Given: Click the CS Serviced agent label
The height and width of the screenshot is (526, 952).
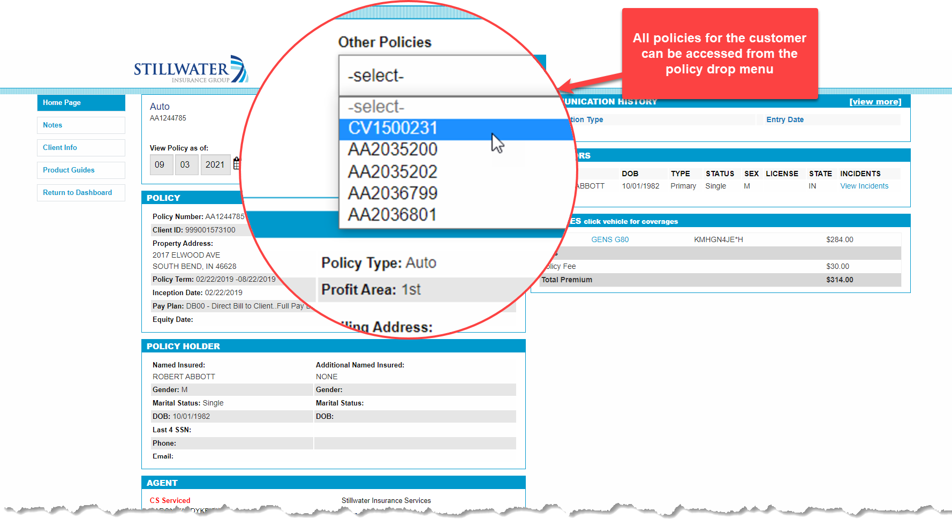Looking at the screenshot, I should [x=170, y=500].
